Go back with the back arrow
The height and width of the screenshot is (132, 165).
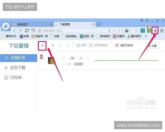click(x=14, y=31)
